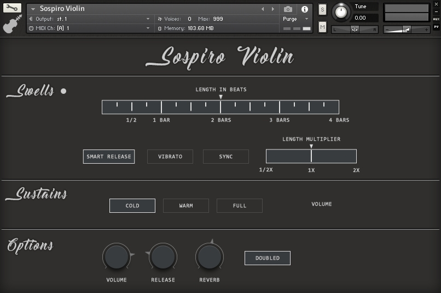Set swell length at 3 BARS mark
The image size is (441, 293).
279,107
